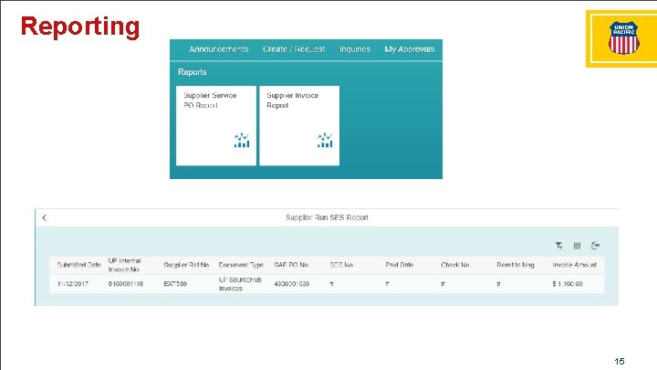
Task: Select the $ 1,100.00 invoice amount cell
Action: [x=568, y=284]
